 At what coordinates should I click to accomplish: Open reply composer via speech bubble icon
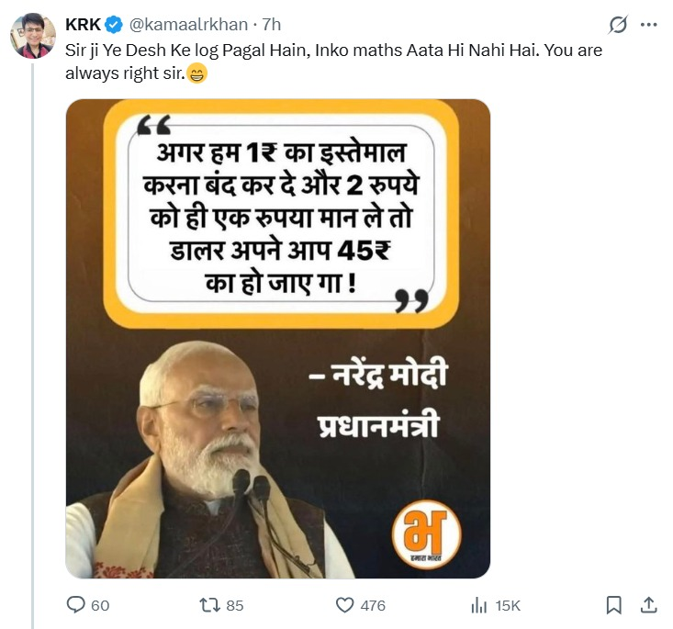pos(76,605)
